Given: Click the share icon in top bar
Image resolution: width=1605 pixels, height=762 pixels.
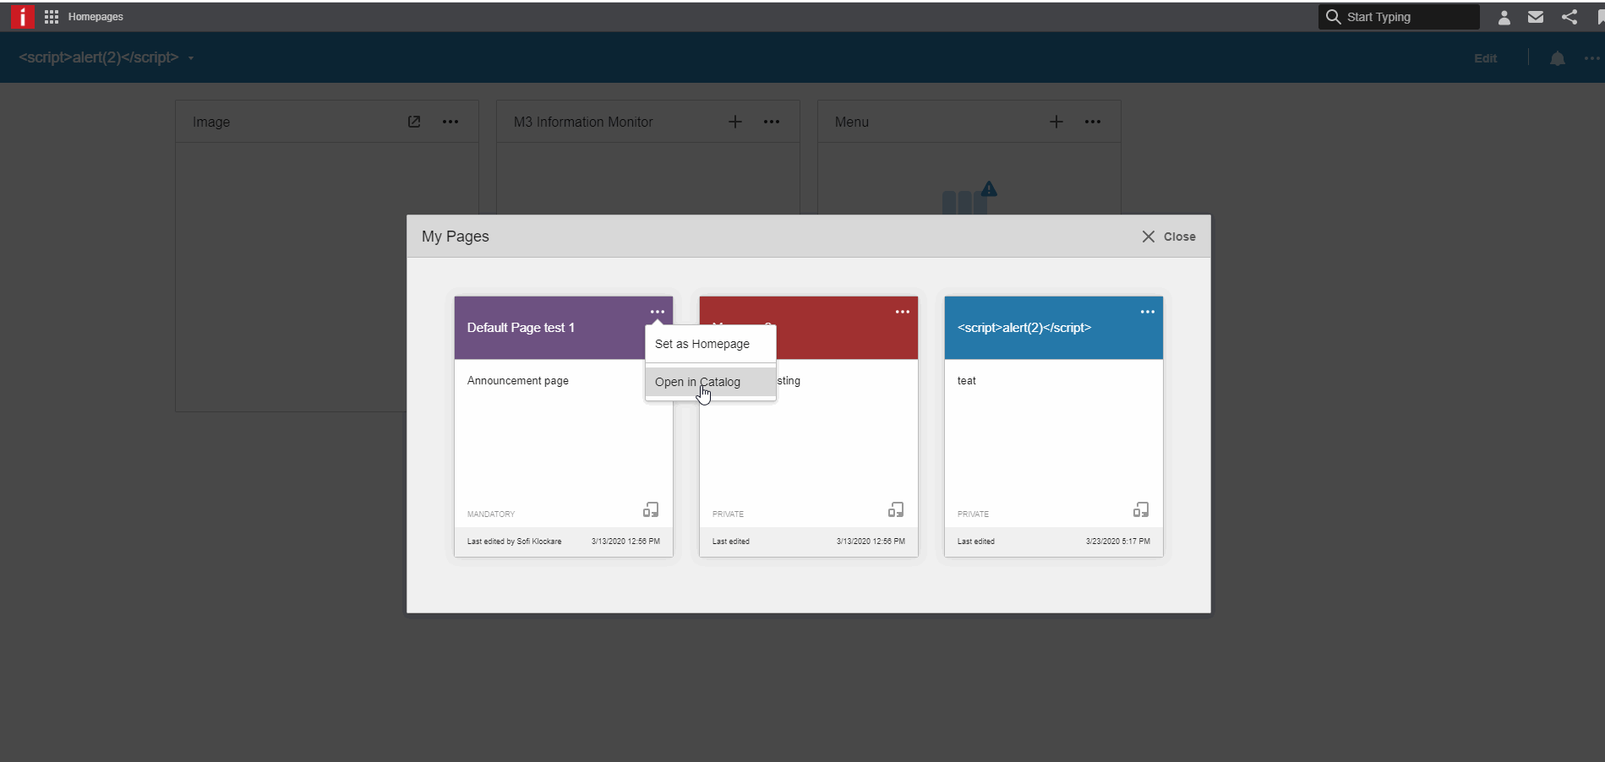Looking at the screenshot, I should point(1570,17).
